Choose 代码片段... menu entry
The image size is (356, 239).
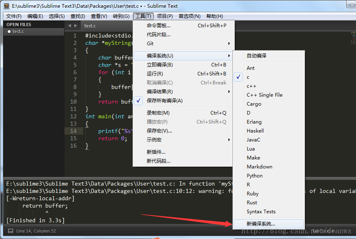(183, 35)
